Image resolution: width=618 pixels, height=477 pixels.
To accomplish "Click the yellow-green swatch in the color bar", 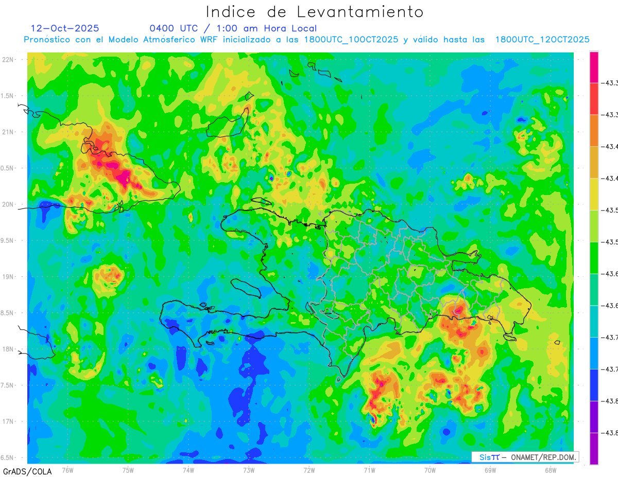I will (594, 225).
